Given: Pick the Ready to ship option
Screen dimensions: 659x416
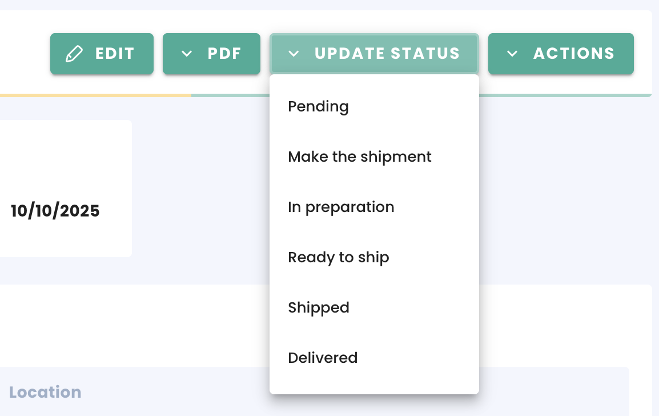Looking at the screenshot, I should tap(338, 258).
